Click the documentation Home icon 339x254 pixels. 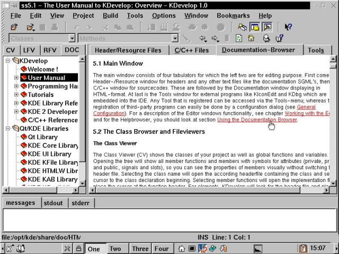(252, 39)
